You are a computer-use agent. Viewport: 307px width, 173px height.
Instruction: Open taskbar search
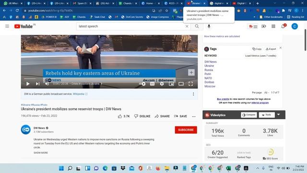point(70,168)
